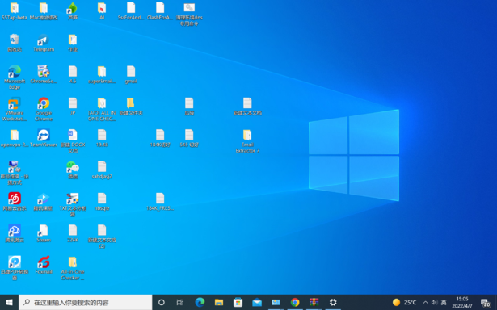The image size is (497, 310).
Task: Select the Recycle Bin desktop icon
Action: pyautogui.click(x=15, y=43)
